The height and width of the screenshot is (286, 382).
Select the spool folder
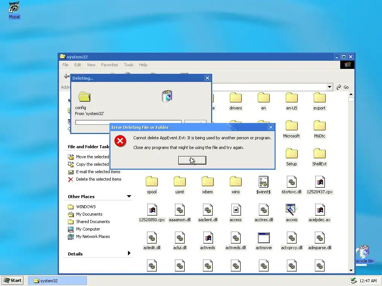coord(152,185)
